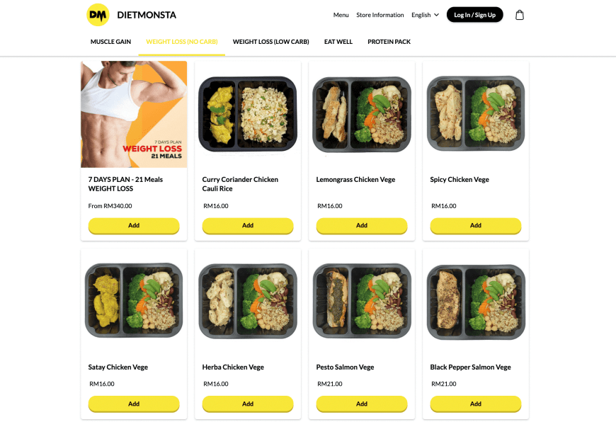Add the 7 DAYS PLAN 21 Meals item
The image size is (616, 422).
click(134, 226)
